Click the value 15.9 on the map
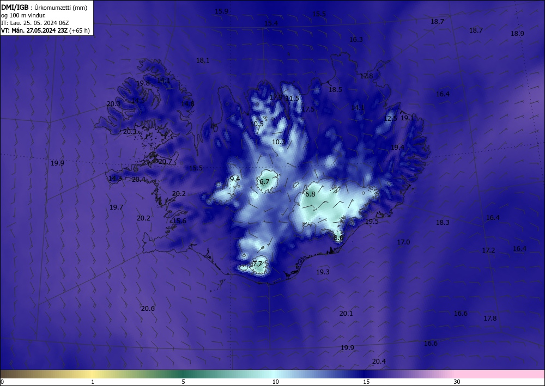 (x=221, y=11)
